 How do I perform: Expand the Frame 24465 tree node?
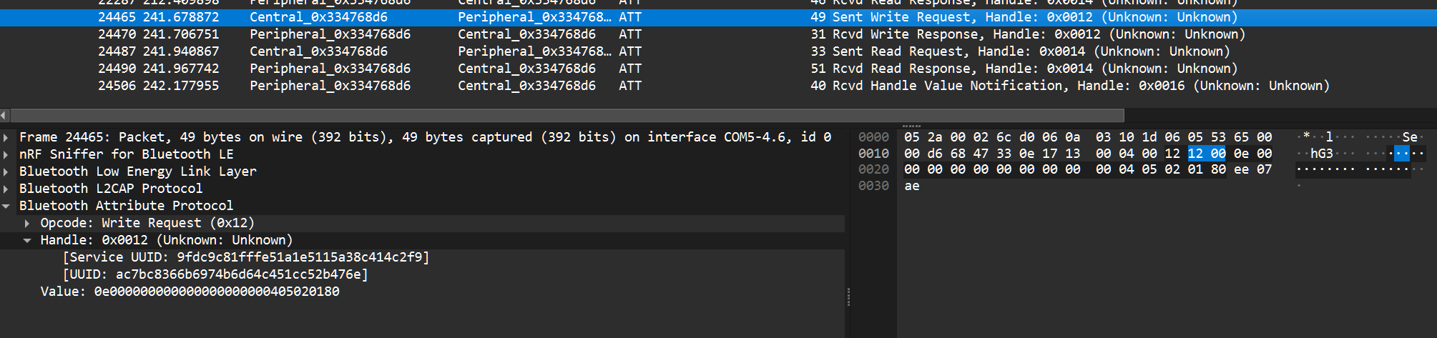[6, 137]
